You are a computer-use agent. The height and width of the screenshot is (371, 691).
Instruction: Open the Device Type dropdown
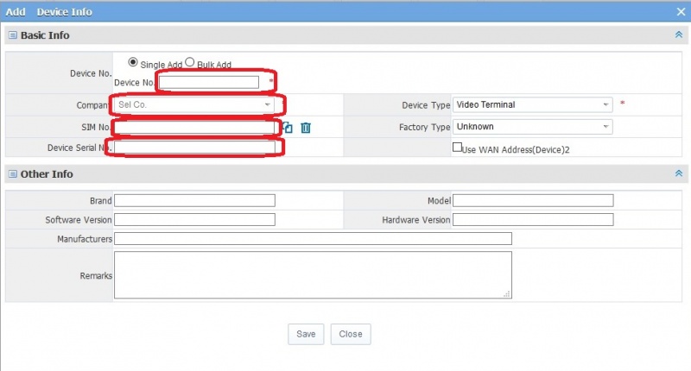pos(605,105)
